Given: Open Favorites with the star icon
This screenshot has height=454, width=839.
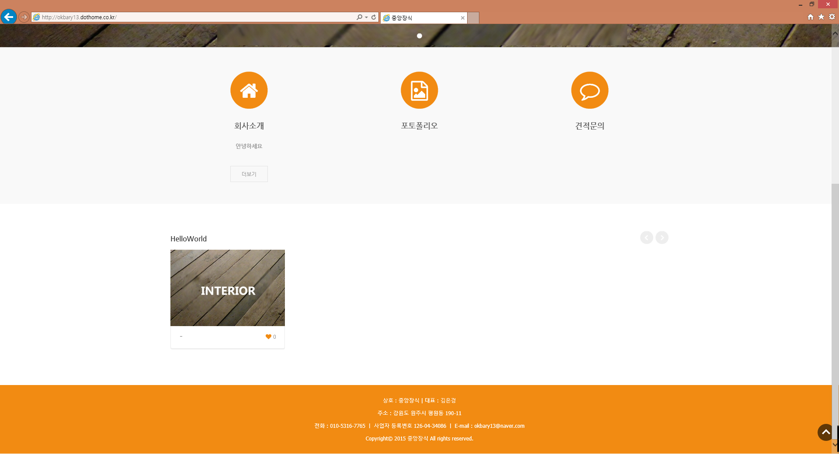Looking at the screenshot, I should tap(821, 17).
